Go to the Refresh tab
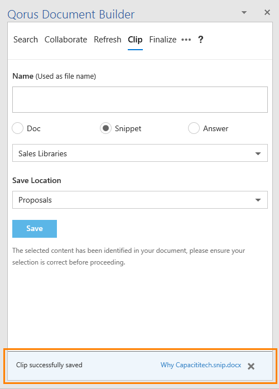279x389 pixels. 107,40
